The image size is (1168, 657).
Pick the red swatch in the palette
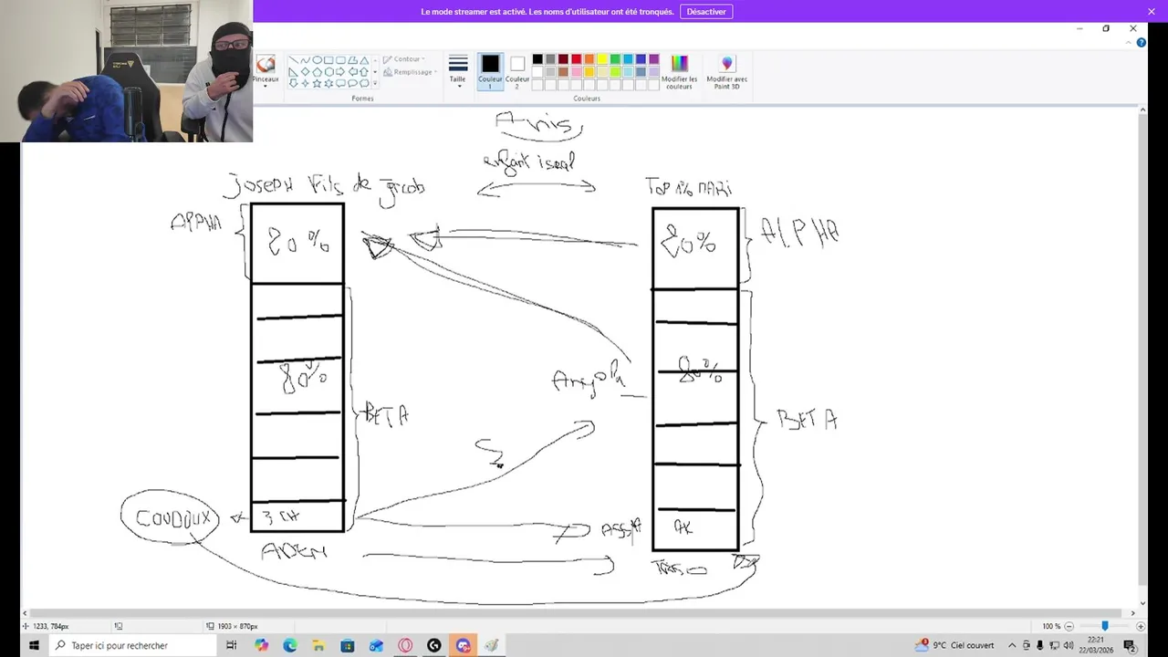click(576, 59)
